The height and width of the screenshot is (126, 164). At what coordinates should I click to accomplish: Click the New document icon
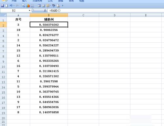[7, 6]
